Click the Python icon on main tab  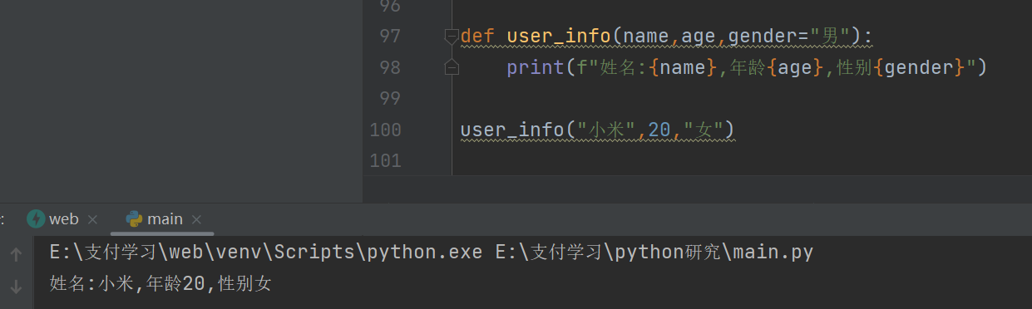[x=134, y=219]
